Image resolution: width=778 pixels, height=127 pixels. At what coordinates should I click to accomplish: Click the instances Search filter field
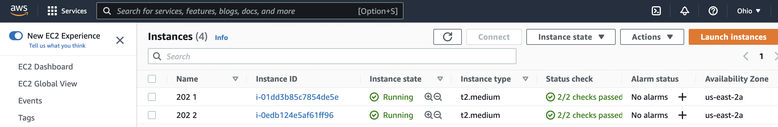point(332,56)
